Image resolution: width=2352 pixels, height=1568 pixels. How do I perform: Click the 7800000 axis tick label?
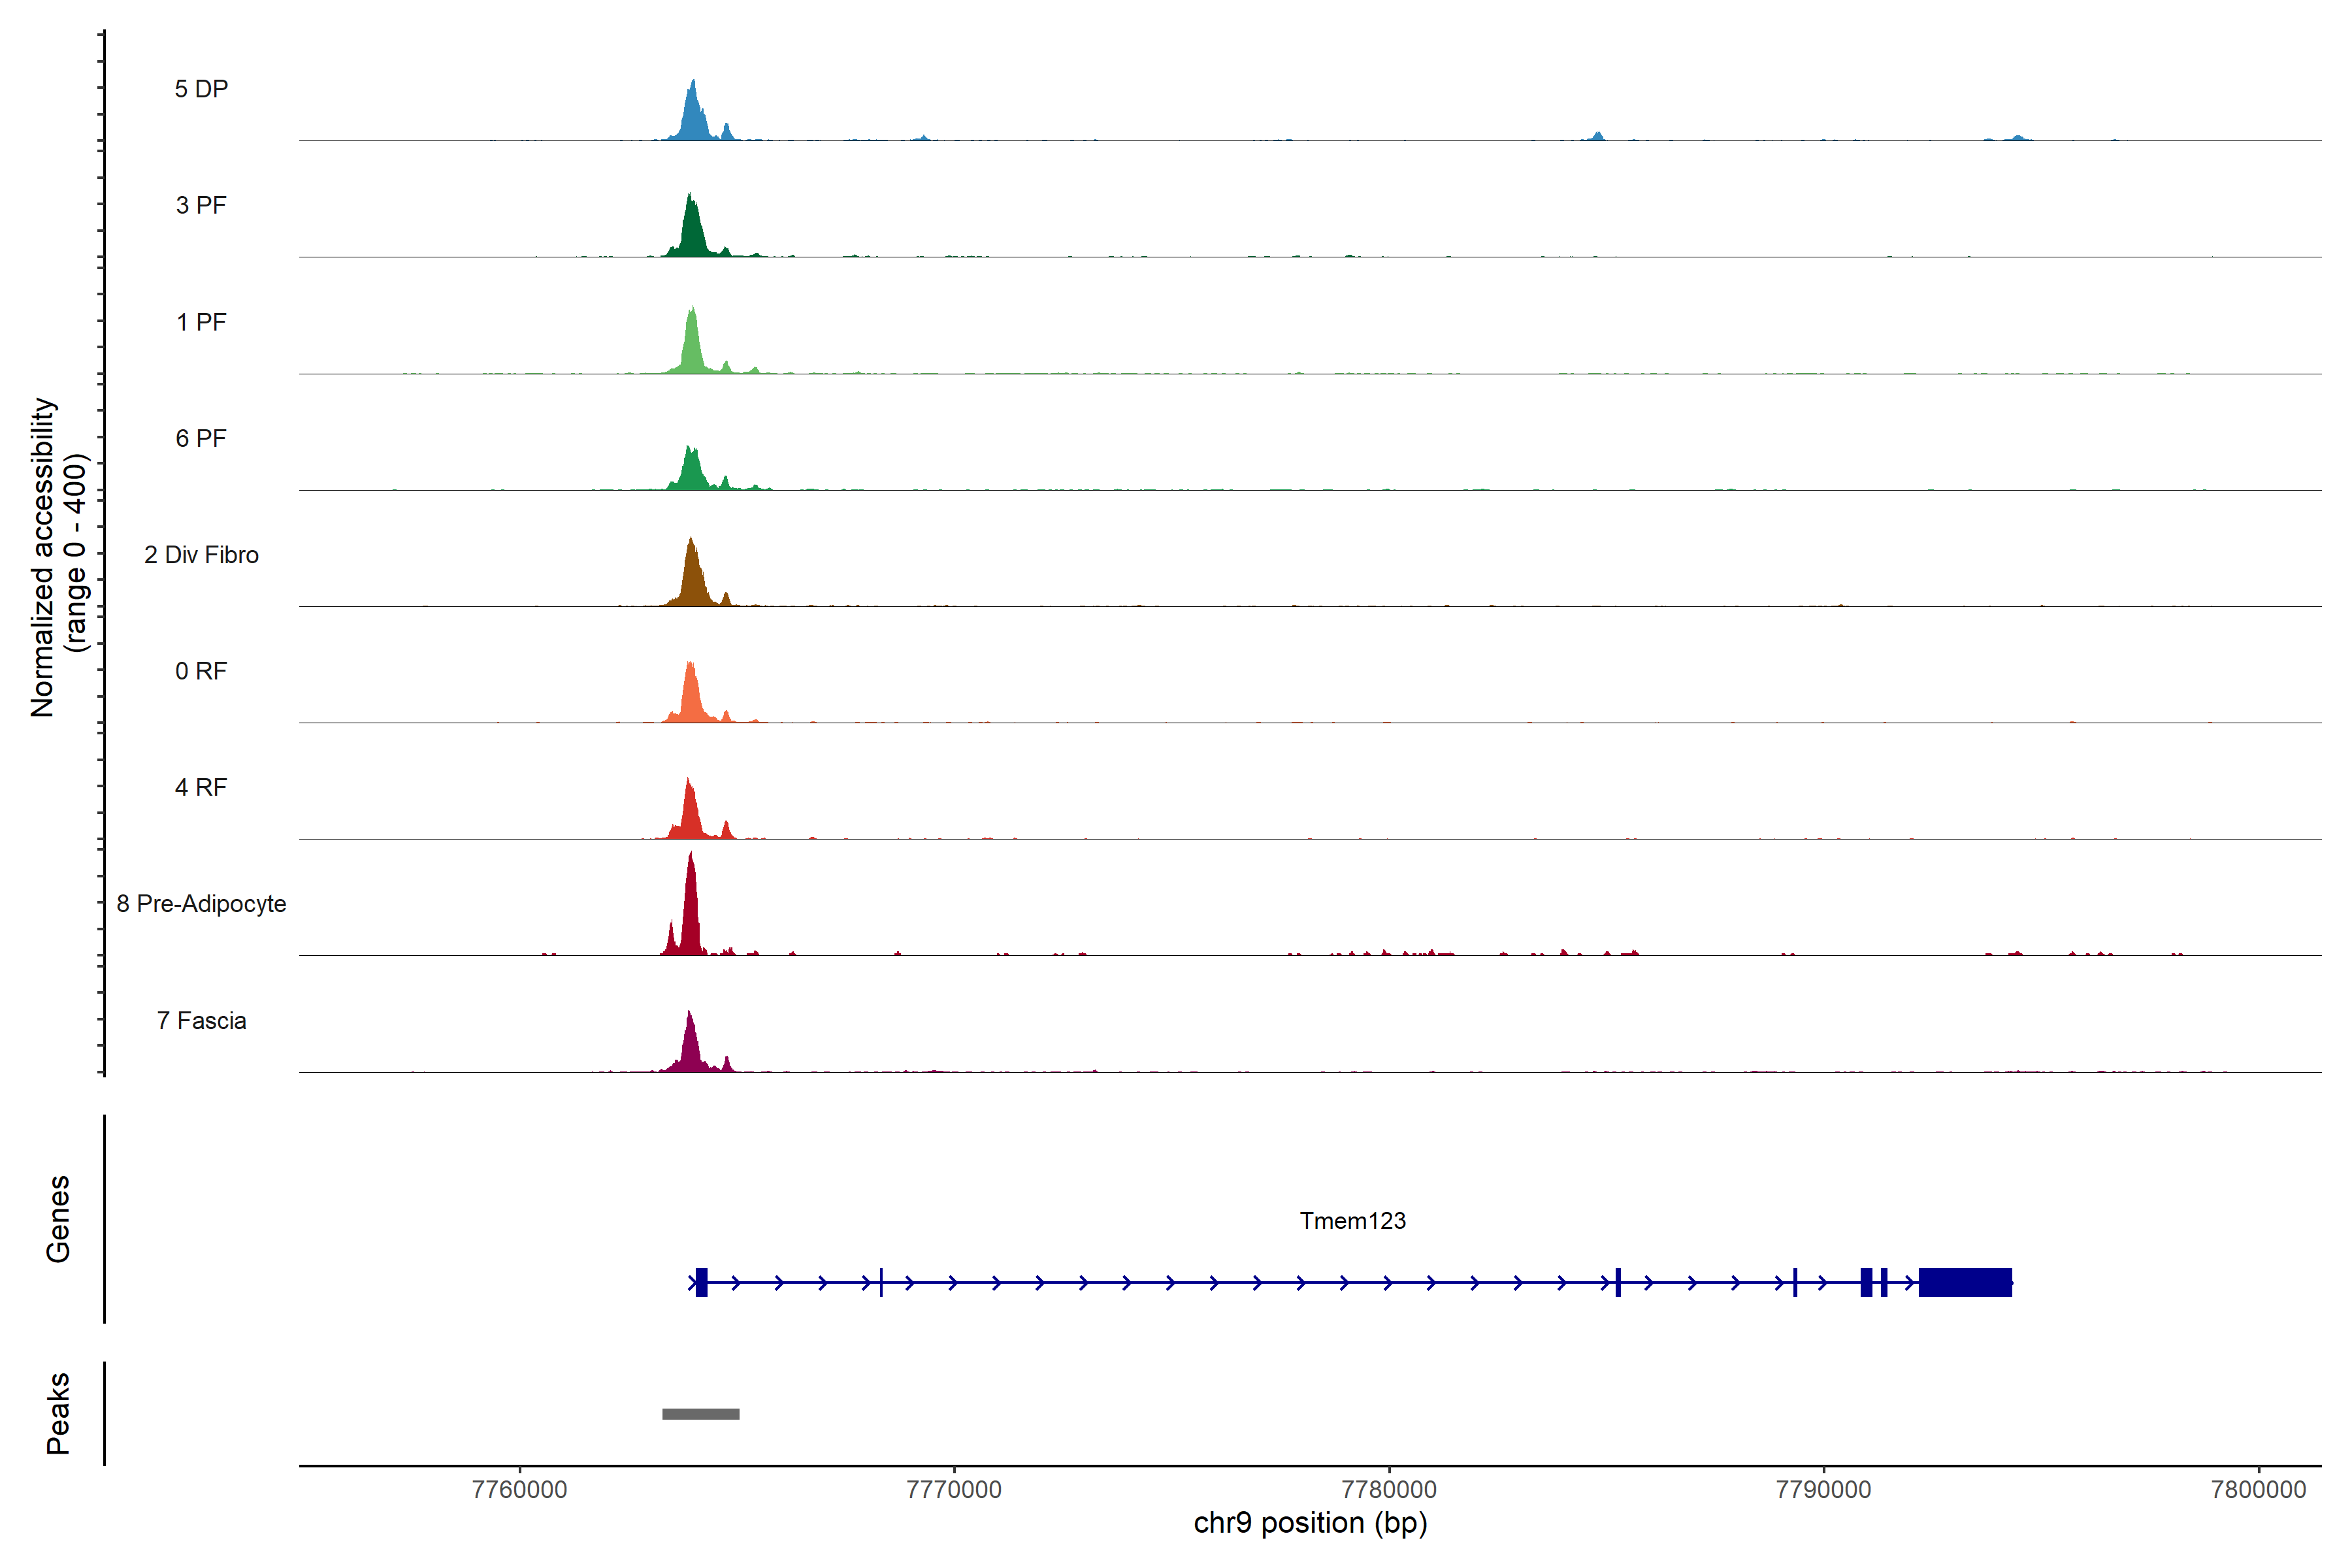point(2258,1489)
